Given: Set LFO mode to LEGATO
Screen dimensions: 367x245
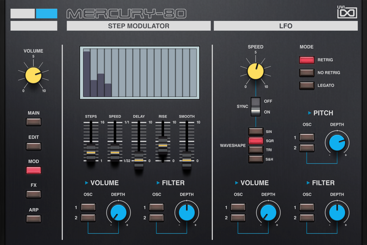Looking at the screenshot, I should tap(307, 85).
